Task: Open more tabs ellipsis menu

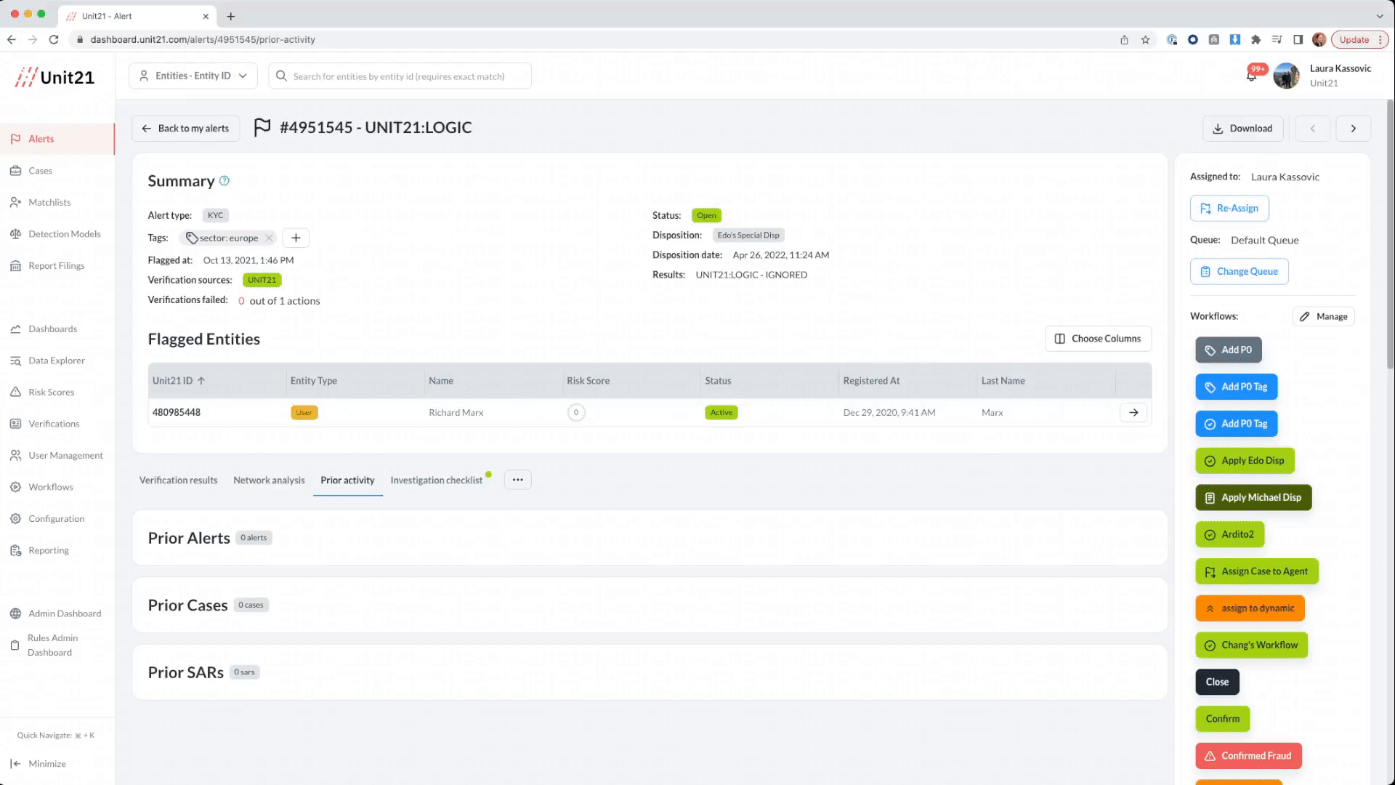Action: (517, 480)
